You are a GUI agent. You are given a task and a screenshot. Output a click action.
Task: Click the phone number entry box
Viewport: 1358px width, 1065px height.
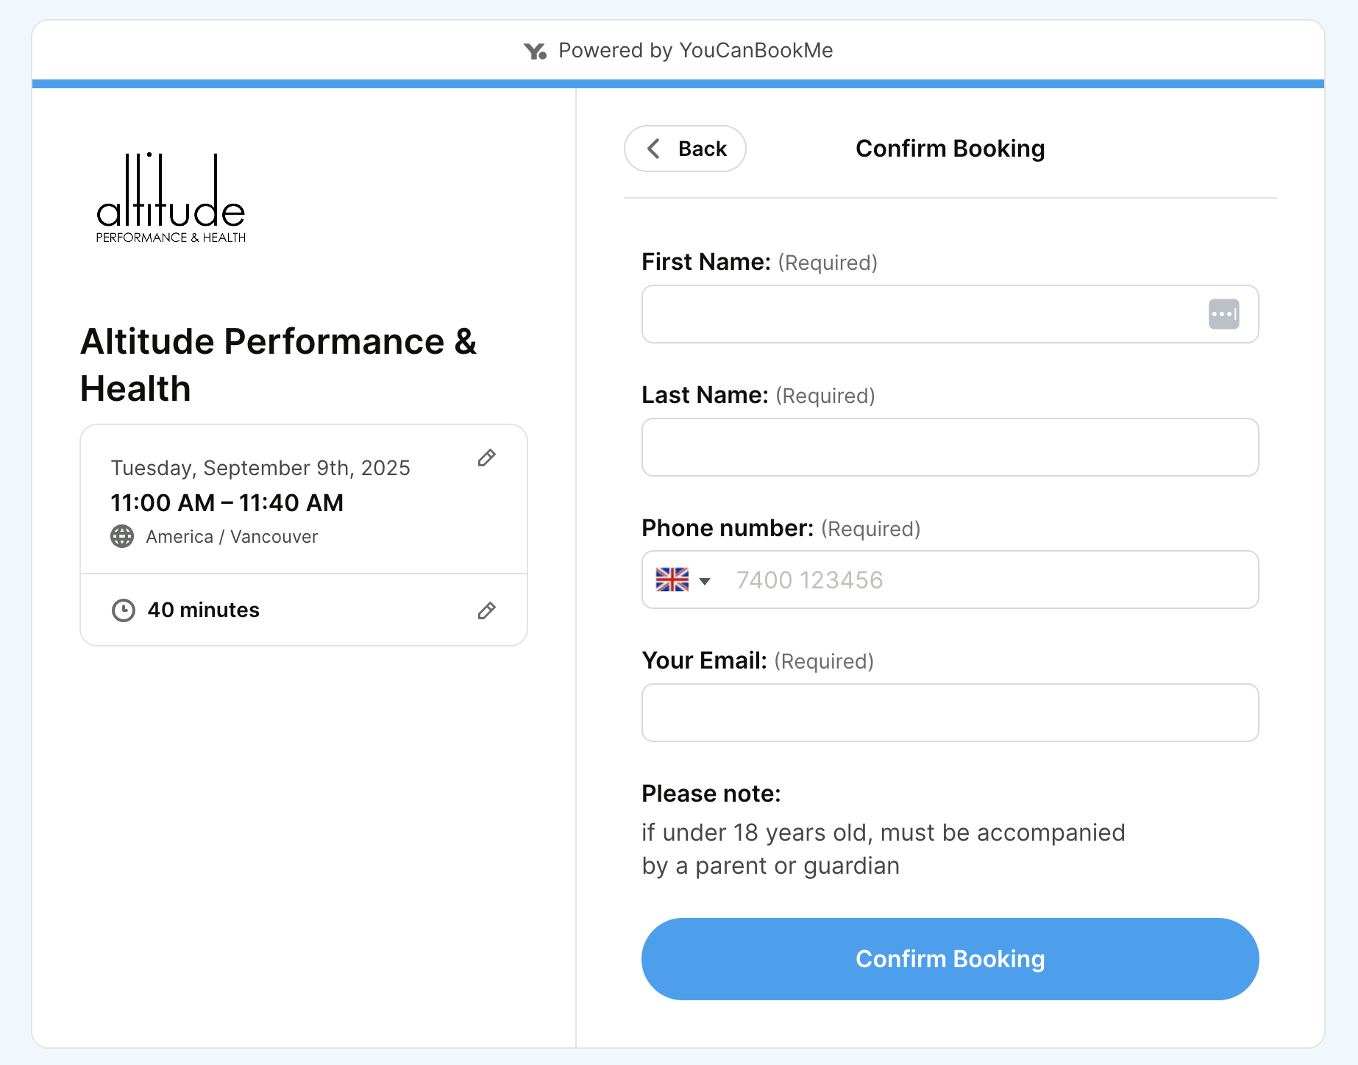pos(956,580)
